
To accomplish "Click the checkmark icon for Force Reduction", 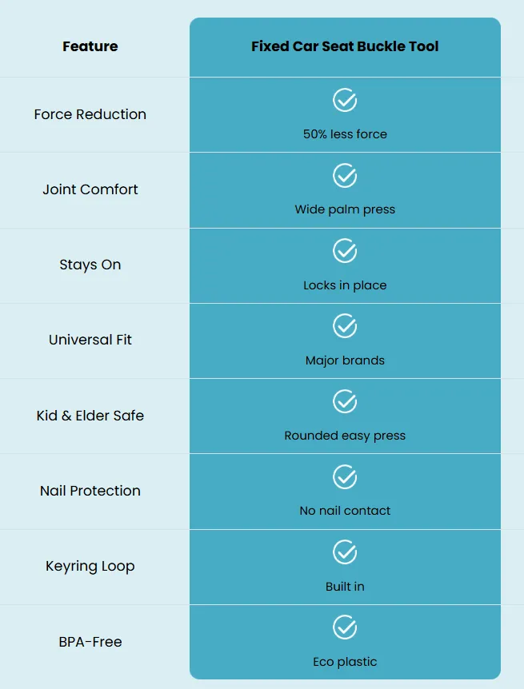I will (x=345, y=100).
